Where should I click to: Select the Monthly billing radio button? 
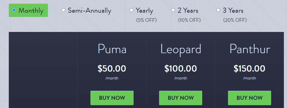tap(14, 10)
